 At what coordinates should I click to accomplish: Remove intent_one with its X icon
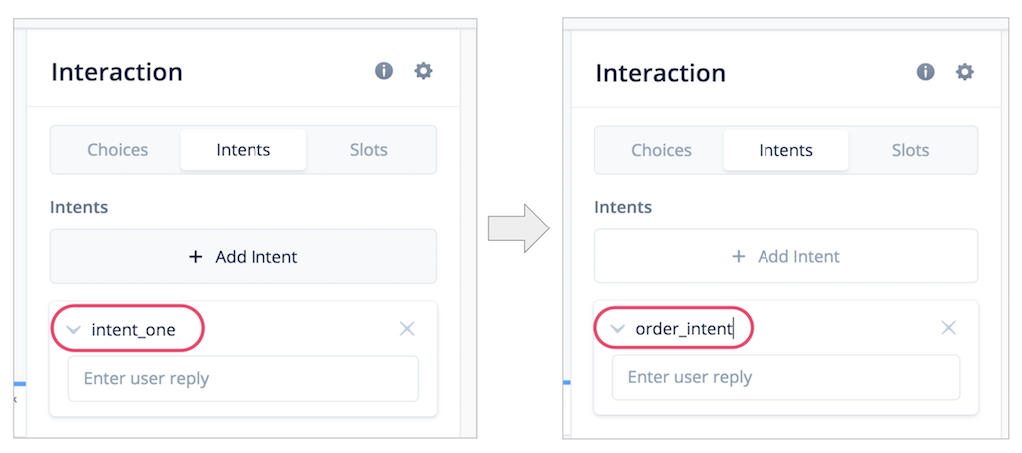click(407, 329)
